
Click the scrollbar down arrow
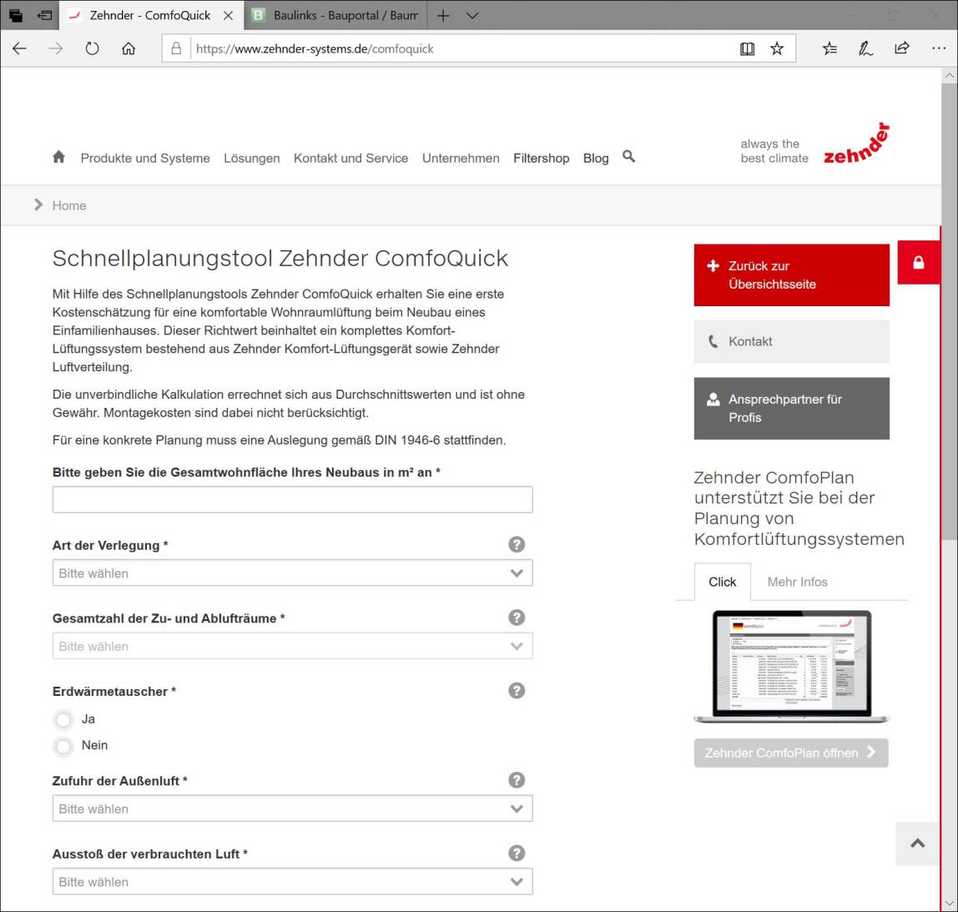(949, 903)
